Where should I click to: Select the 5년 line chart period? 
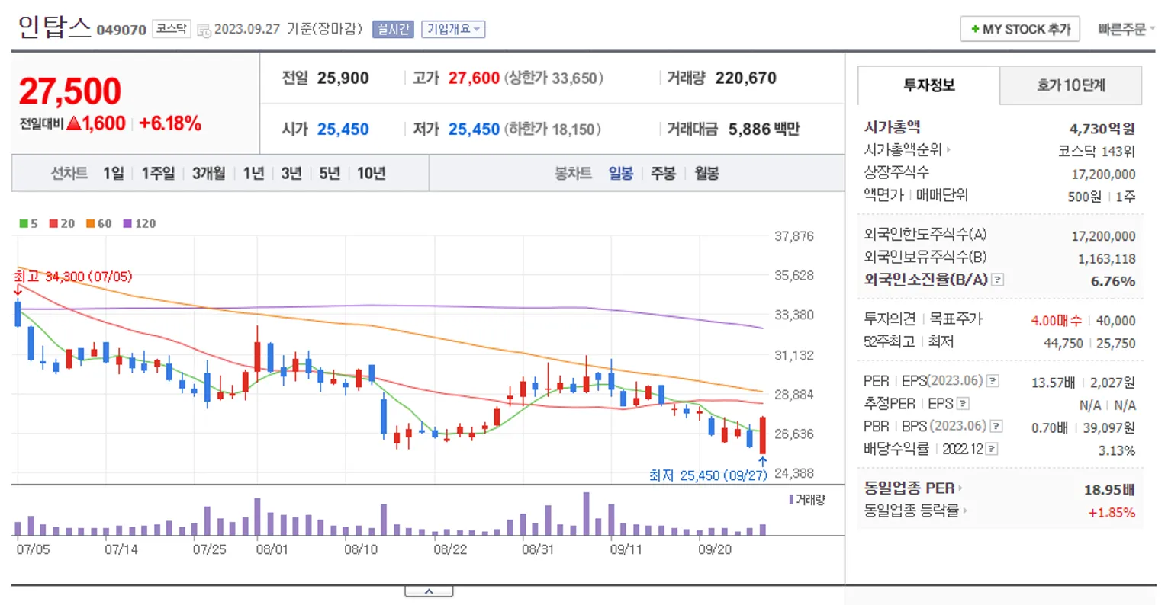[330, 173]
